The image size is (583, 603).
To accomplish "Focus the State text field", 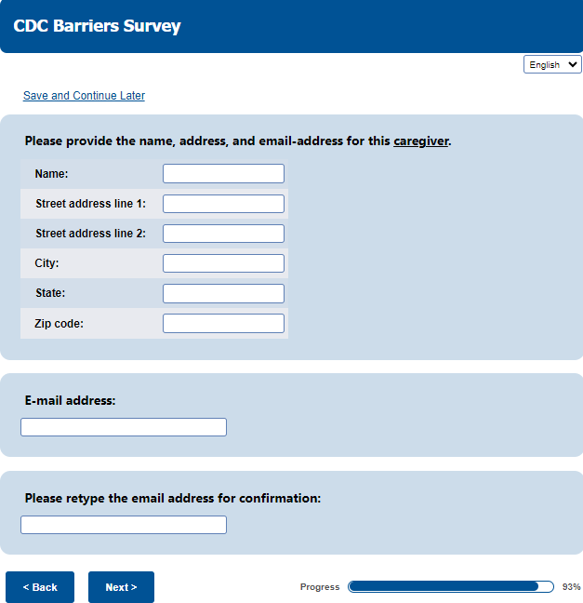I will 223,293.
